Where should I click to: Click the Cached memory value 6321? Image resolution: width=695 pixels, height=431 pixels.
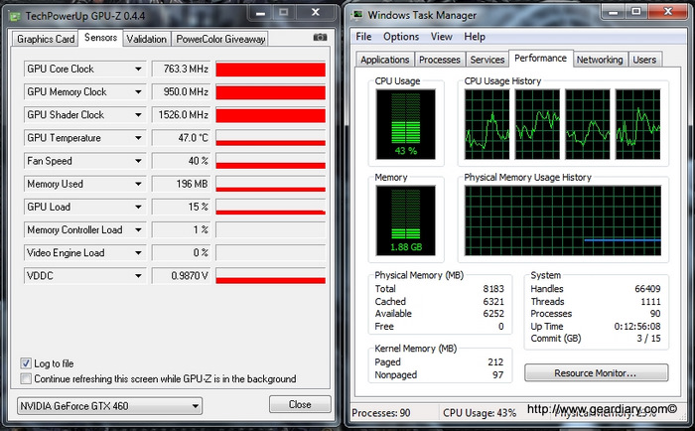(493, 302)
